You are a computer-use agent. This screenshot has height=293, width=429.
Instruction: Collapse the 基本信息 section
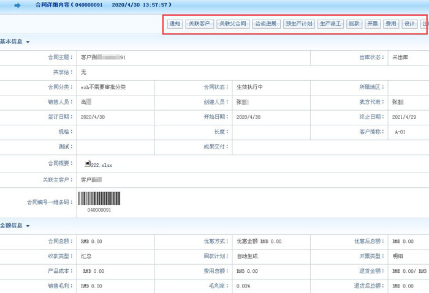point(28,42)
